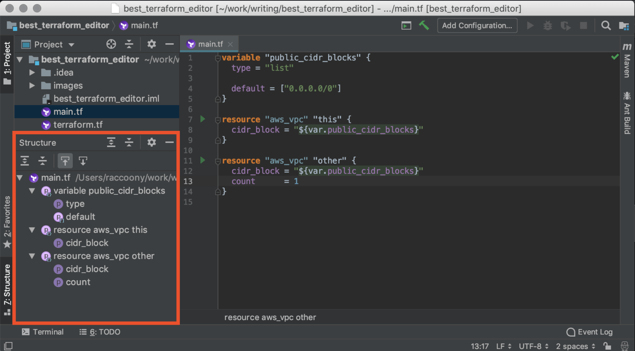This screenshot has height=351, width=635.
Task: Collapse resource aws_vpc this node
Action: [32, 230]
